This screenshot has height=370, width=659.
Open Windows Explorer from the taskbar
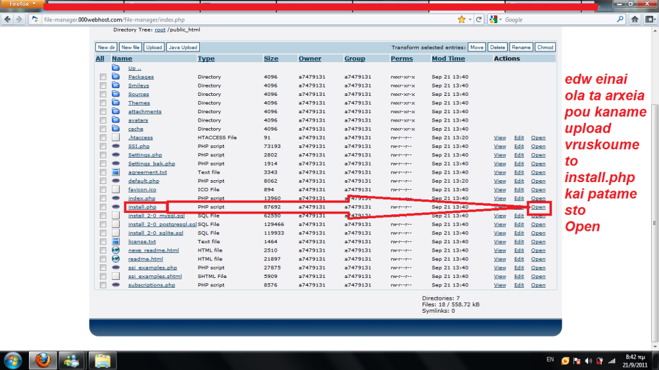(103, 360)
